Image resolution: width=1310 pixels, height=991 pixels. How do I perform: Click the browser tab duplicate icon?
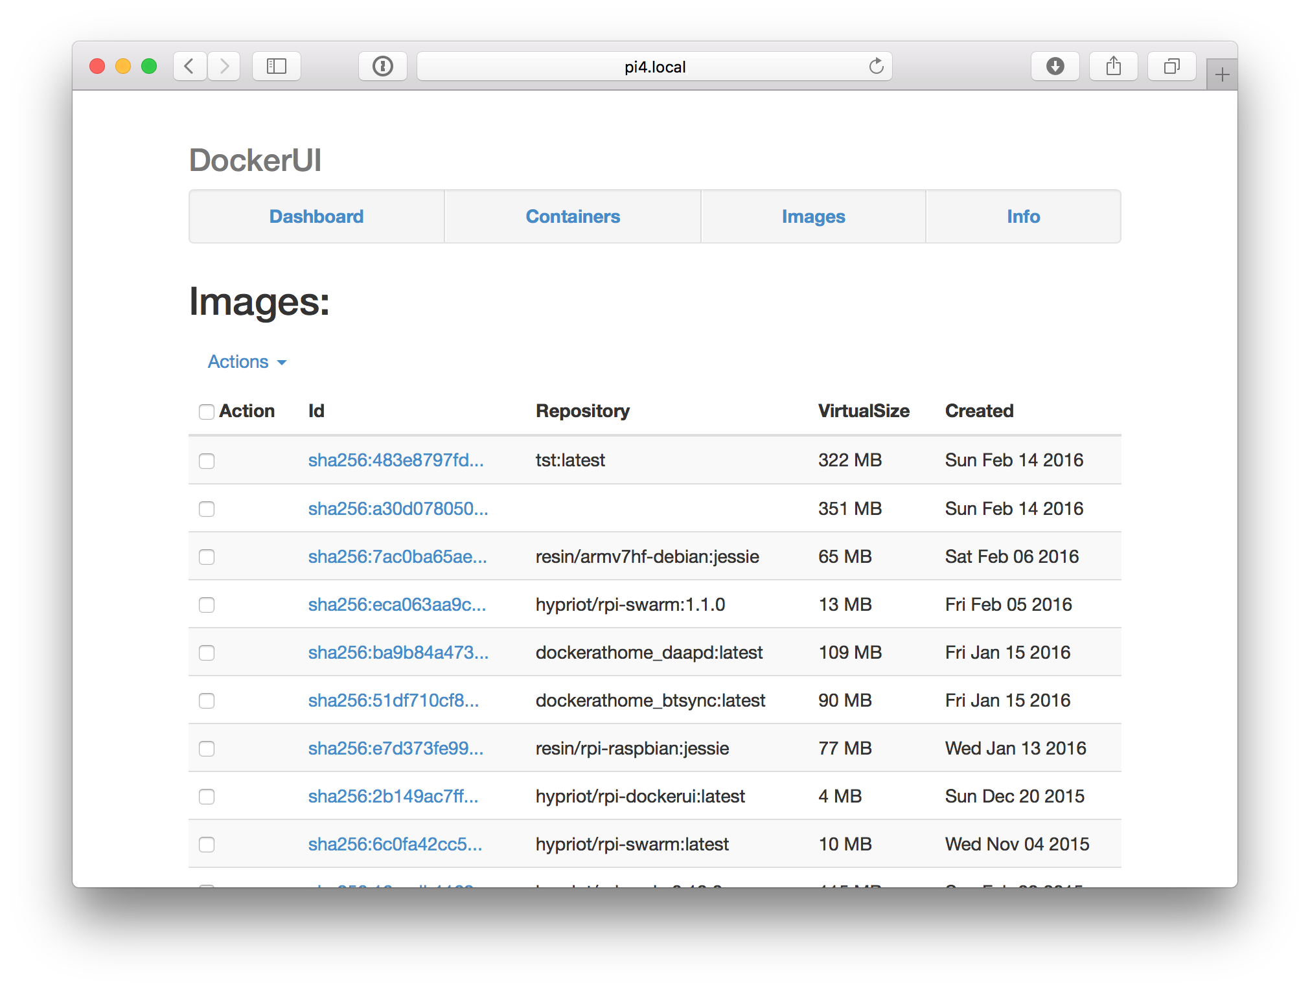tap(1169, 65)
